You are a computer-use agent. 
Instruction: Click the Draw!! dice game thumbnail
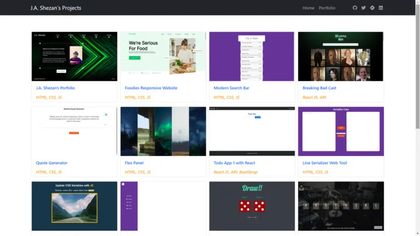click(252, 206)
